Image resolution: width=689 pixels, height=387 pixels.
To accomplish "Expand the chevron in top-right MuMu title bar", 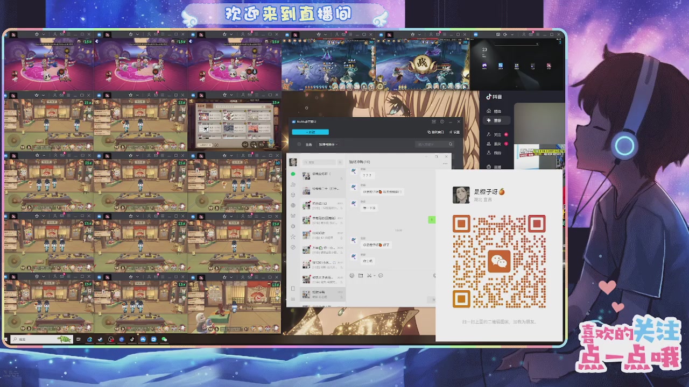I will (x=512, y=35).
